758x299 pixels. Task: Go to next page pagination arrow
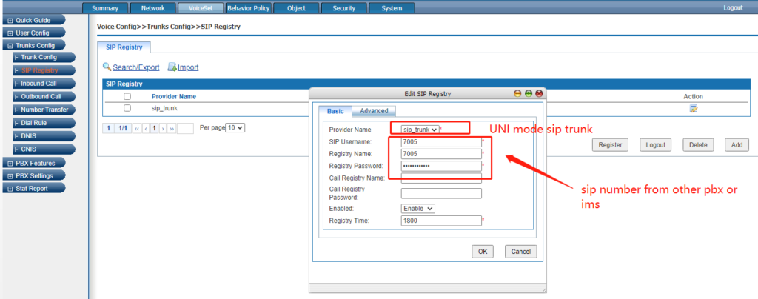[x=163, y=129]
